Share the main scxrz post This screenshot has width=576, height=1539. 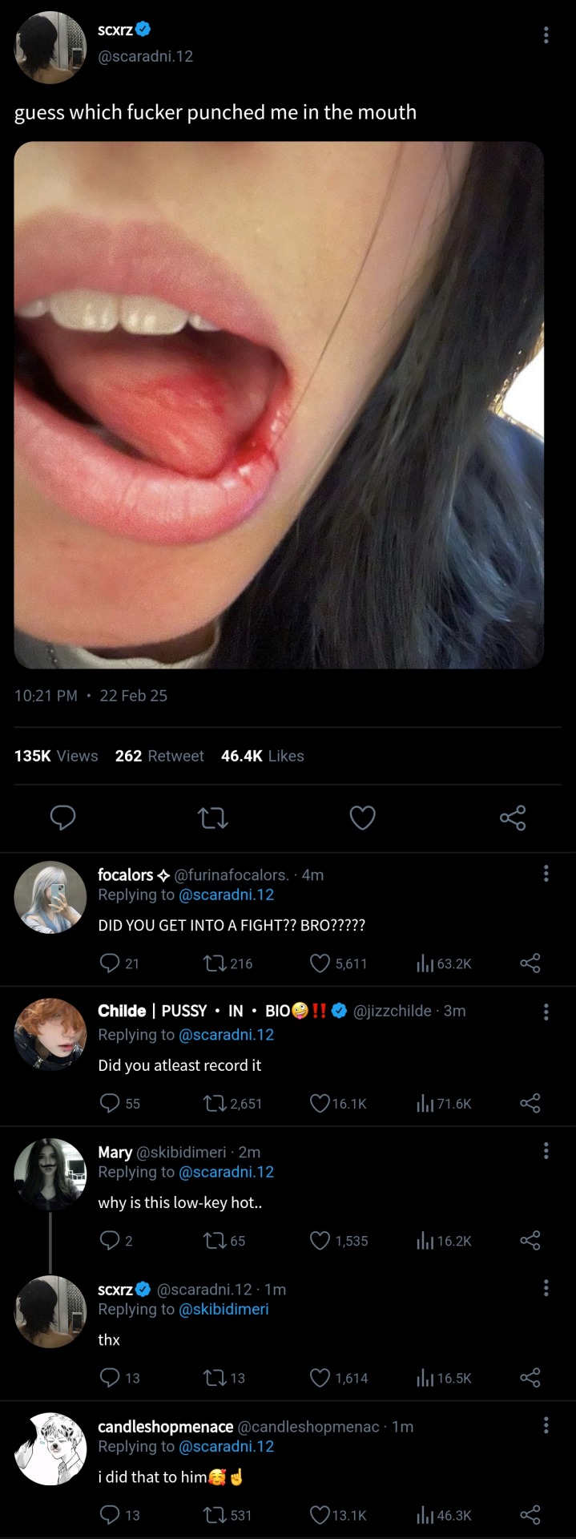point(513,818)
